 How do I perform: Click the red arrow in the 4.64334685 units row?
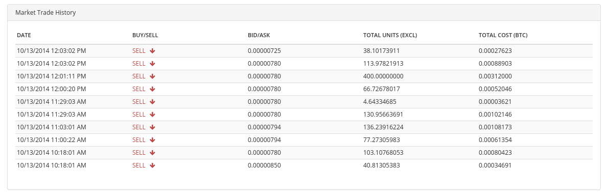pos(153,102)
